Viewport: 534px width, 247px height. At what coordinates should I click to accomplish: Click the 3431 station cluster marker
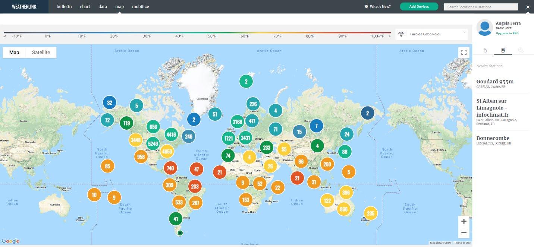point(245,138)
